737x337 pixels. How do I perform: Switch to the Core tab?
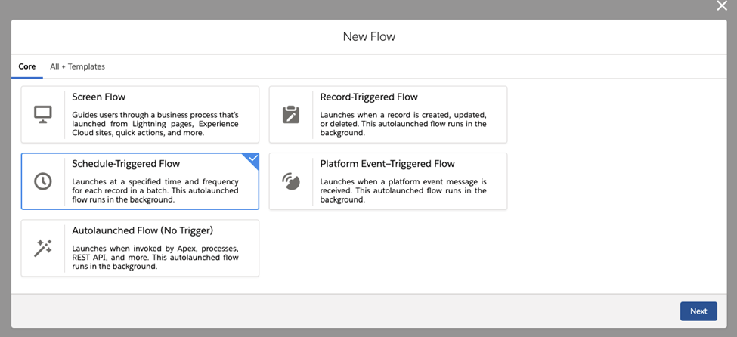(26, 66)
